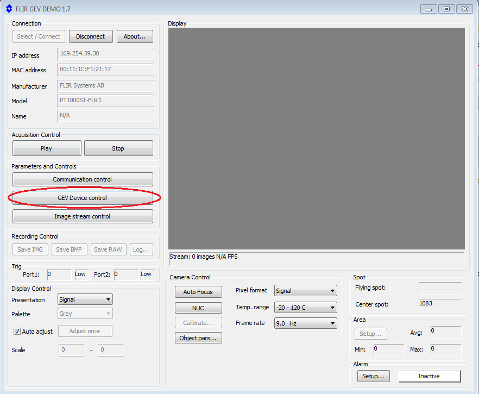Click the Area Min field
The height and width of the screenshot is (394, 479).
tap(389, 350)
